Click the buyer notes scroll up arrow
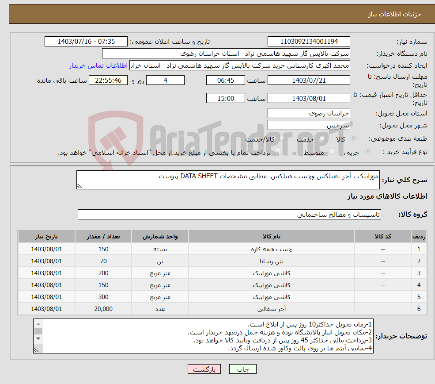 [38, 324]
